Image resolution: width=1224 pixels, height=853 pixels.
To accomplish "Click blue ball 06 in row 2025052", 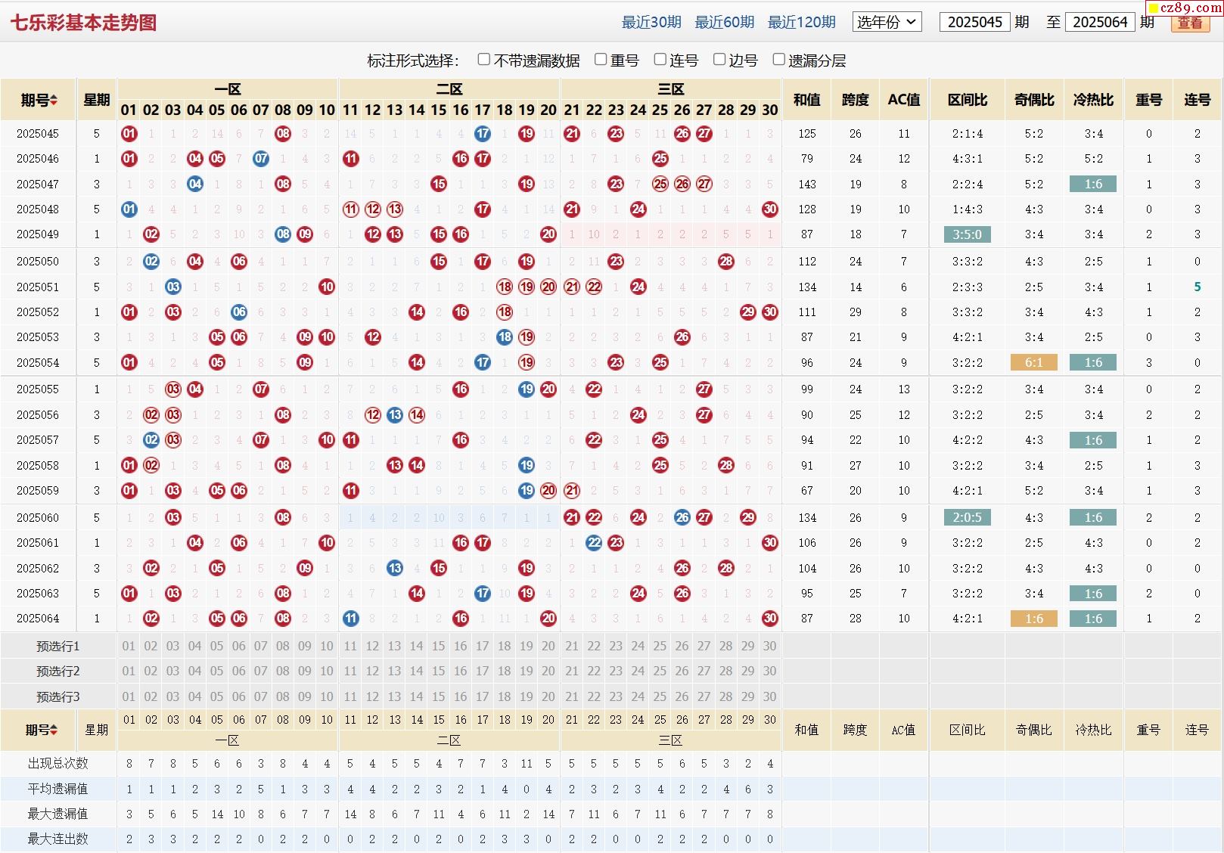I will tap(239, 312).
